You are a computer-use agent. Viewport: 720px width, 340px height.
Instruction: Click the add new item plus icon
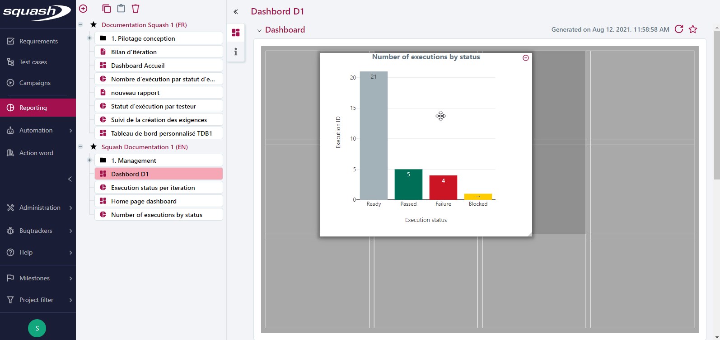pyautogui.click(x=83, y=9)
